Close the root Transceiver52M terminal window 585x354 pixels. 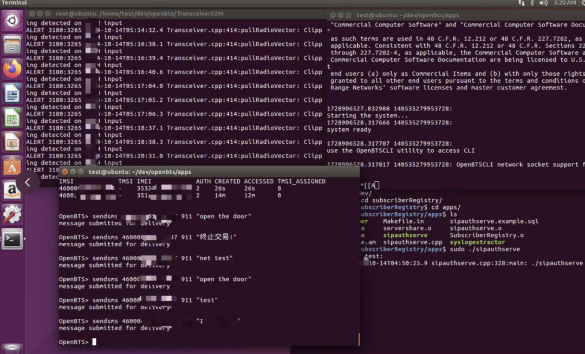32,14
